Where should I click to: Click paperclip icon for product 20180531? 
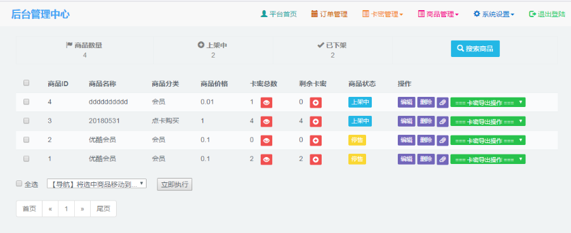[442, 122]
